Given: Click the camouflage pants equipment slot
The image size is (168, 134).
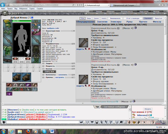Looking at the screenshot, I should coord(36,51).
